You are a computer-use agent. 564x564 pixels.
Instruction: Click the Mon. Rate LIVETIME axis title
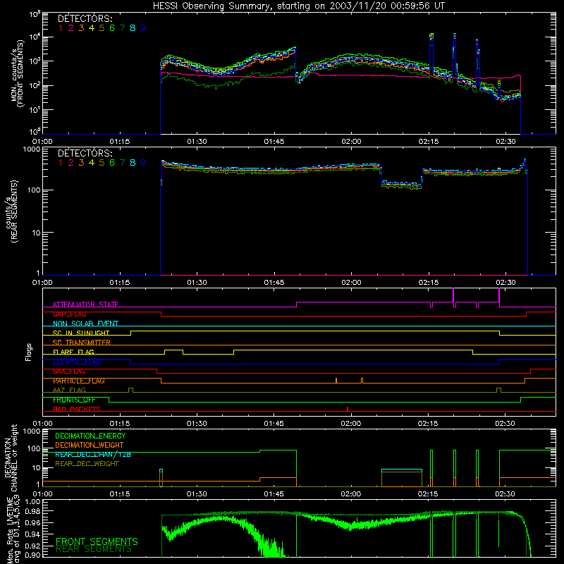pos(13,530)
